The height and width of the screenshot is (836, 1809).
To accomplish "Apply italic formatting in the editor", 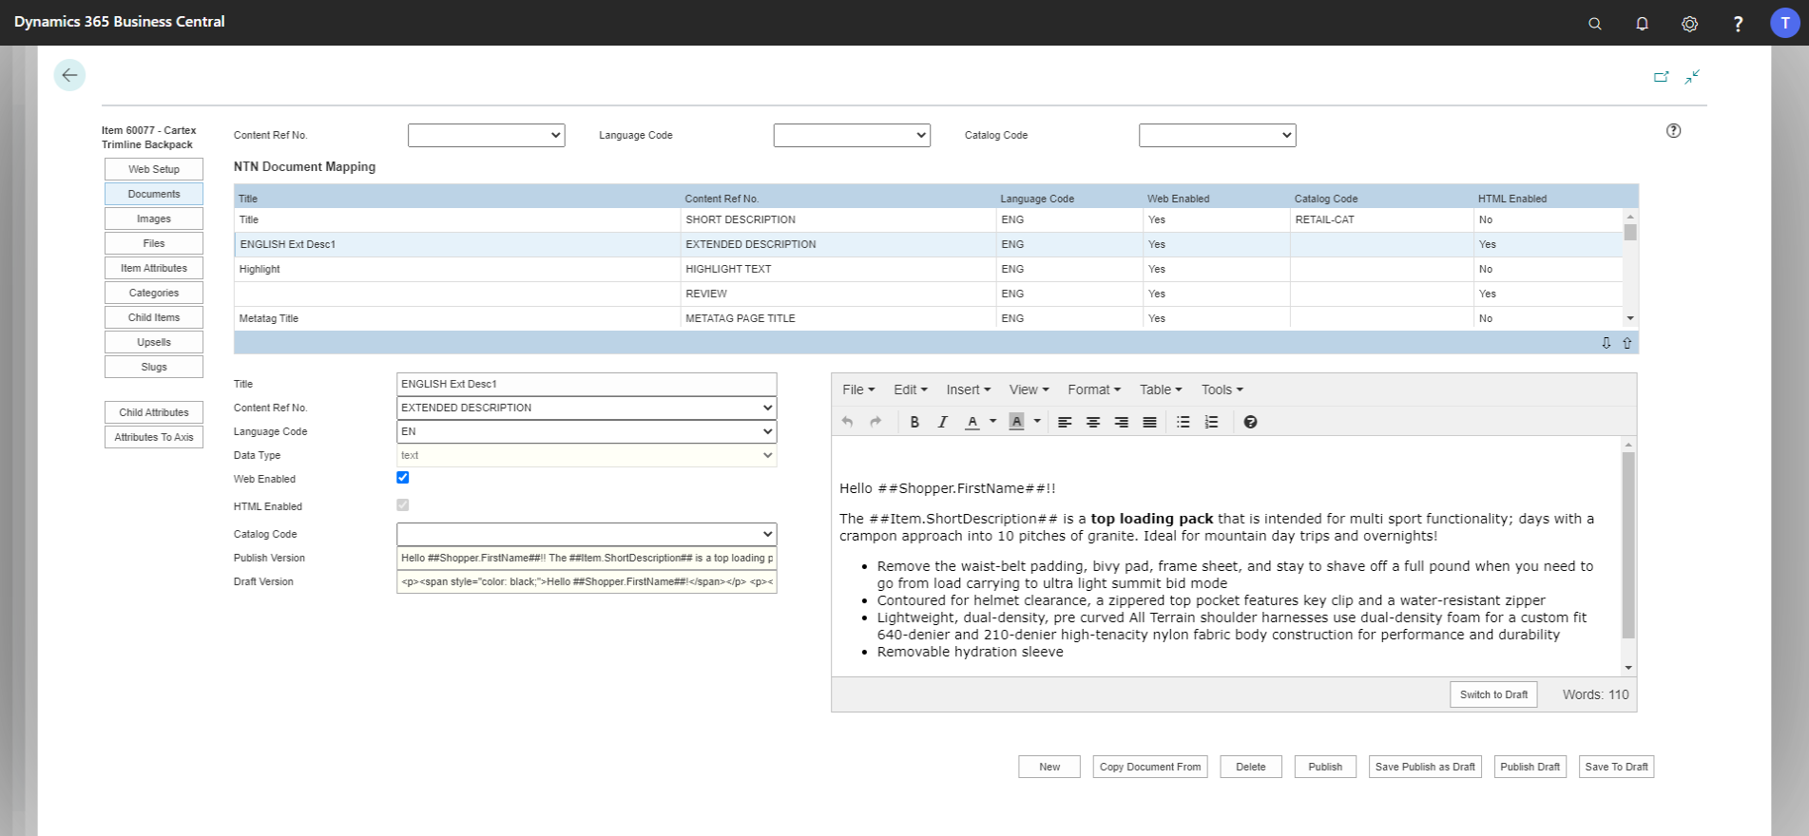I will pos(942,422).
